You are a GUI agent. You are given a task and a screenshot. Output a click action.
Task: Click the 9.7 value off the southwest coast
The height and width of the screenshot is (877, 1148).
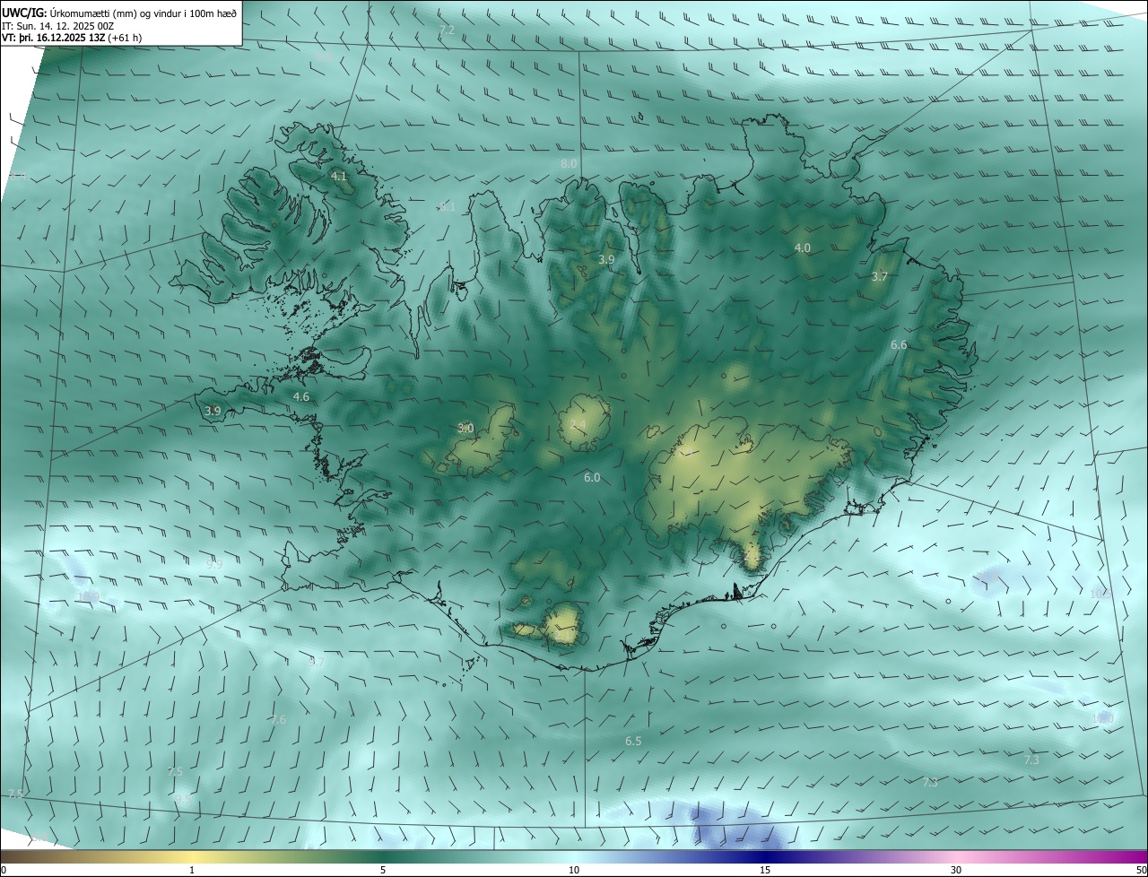(317, 662)
